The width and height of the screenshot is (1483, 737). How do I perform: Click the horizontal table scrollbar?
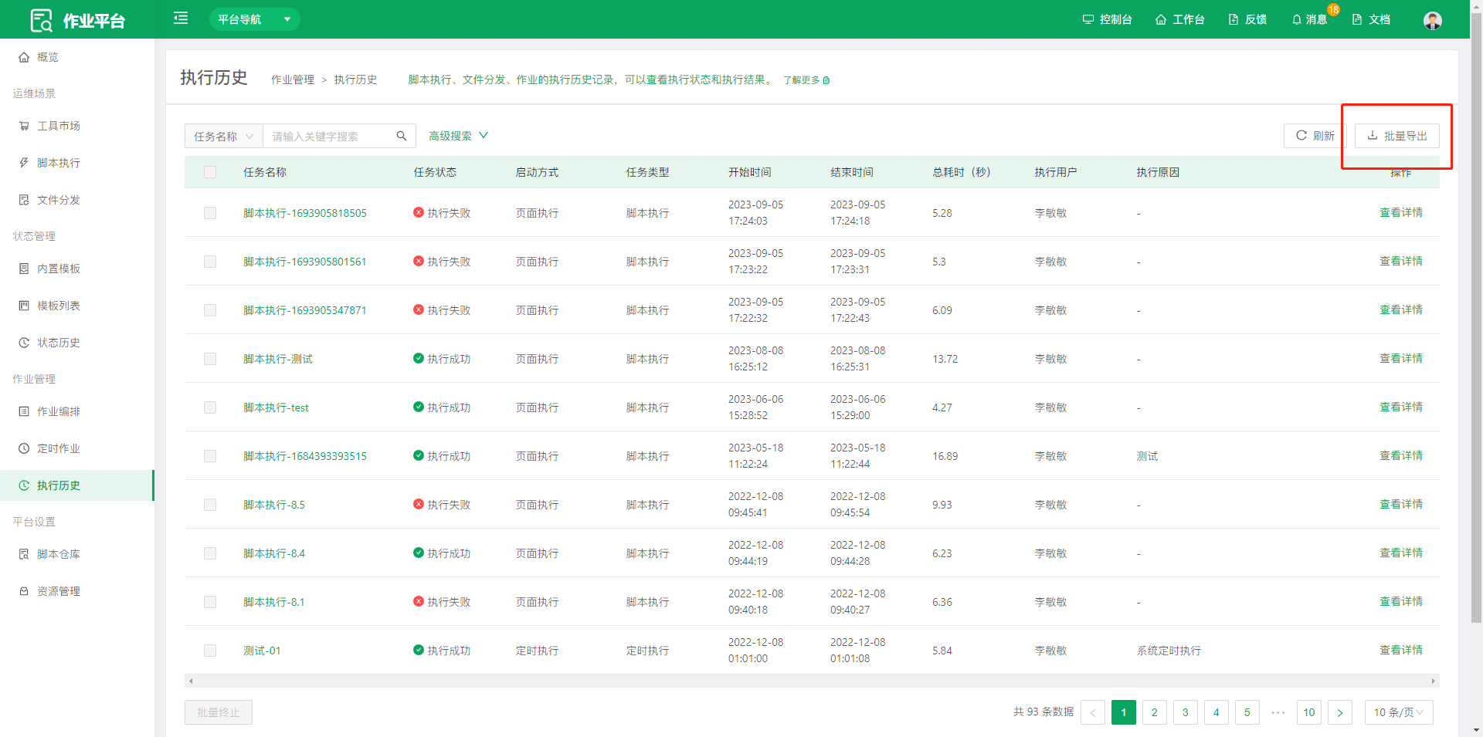(x=812, y=681)
